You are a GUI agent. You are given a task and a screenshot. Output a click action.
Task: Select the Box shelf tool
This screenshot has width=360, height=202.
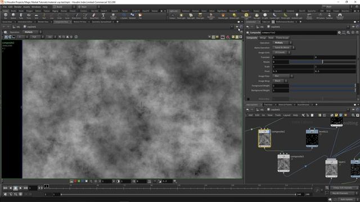click(x=6, y=16)
